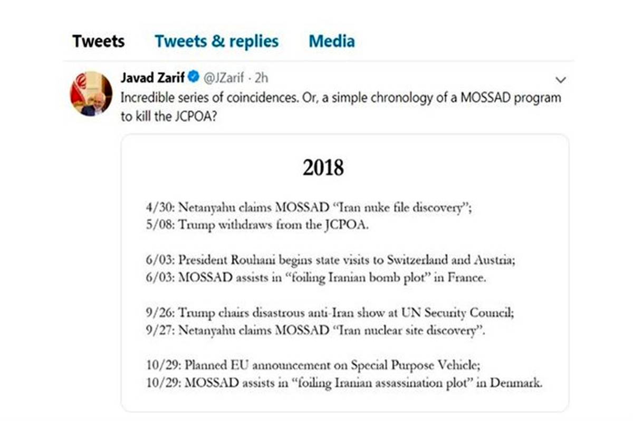
Task: Open the @JZarif handle link
Action: click(224, 78)
